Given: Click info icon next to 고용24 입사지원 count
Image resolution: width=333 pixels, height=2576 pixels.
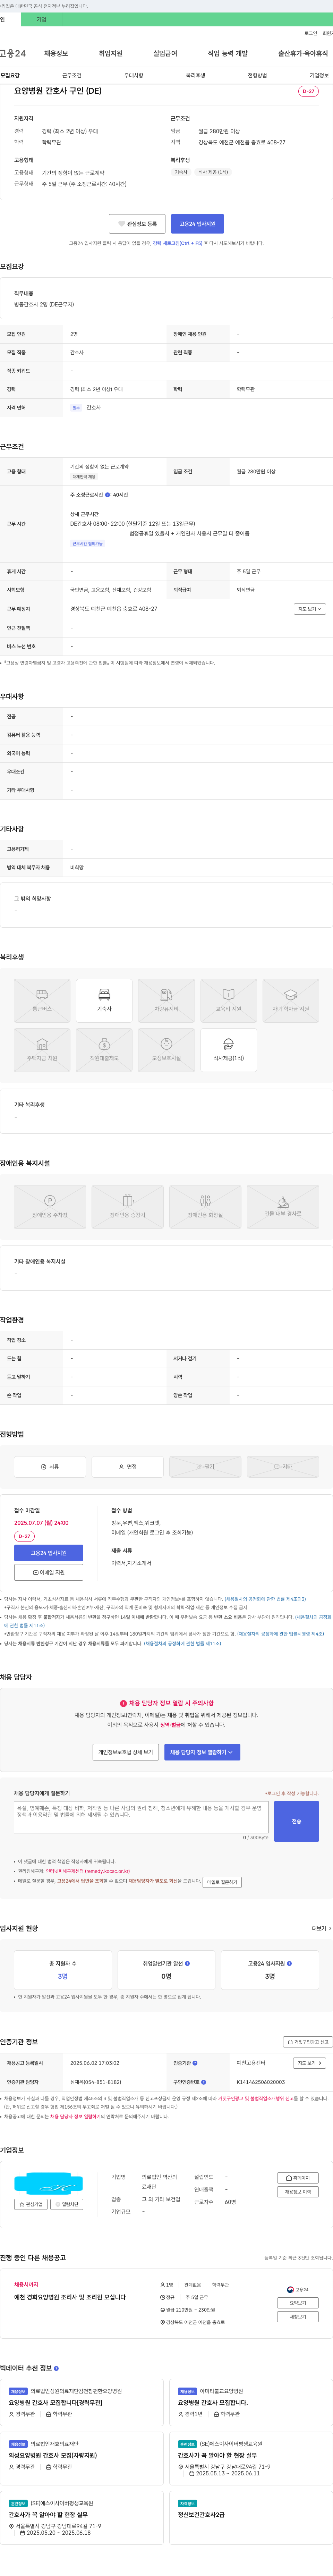Looking at the screenshot, I should tap(289, 1964).
